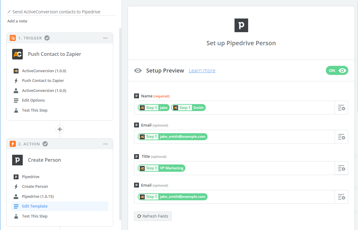
Task: Click the flask icon beside the action's Test This Step
Action: coord(16,216)
